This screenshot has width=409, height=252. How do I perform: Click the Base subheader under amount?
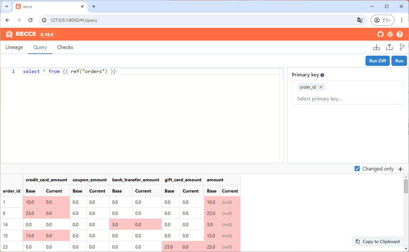point(212,191)
